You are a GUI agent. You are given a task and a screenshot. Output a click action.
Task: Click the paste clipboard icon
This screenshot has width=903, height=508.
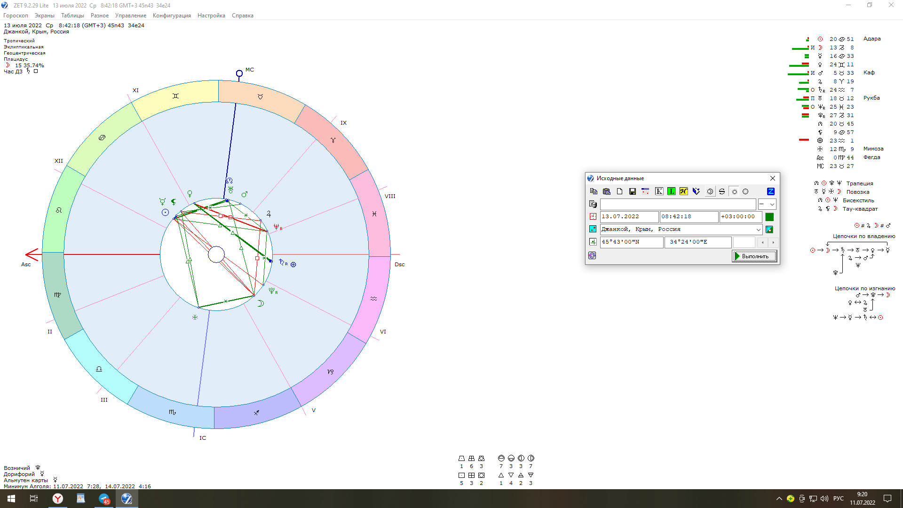[x=606, y=191]
